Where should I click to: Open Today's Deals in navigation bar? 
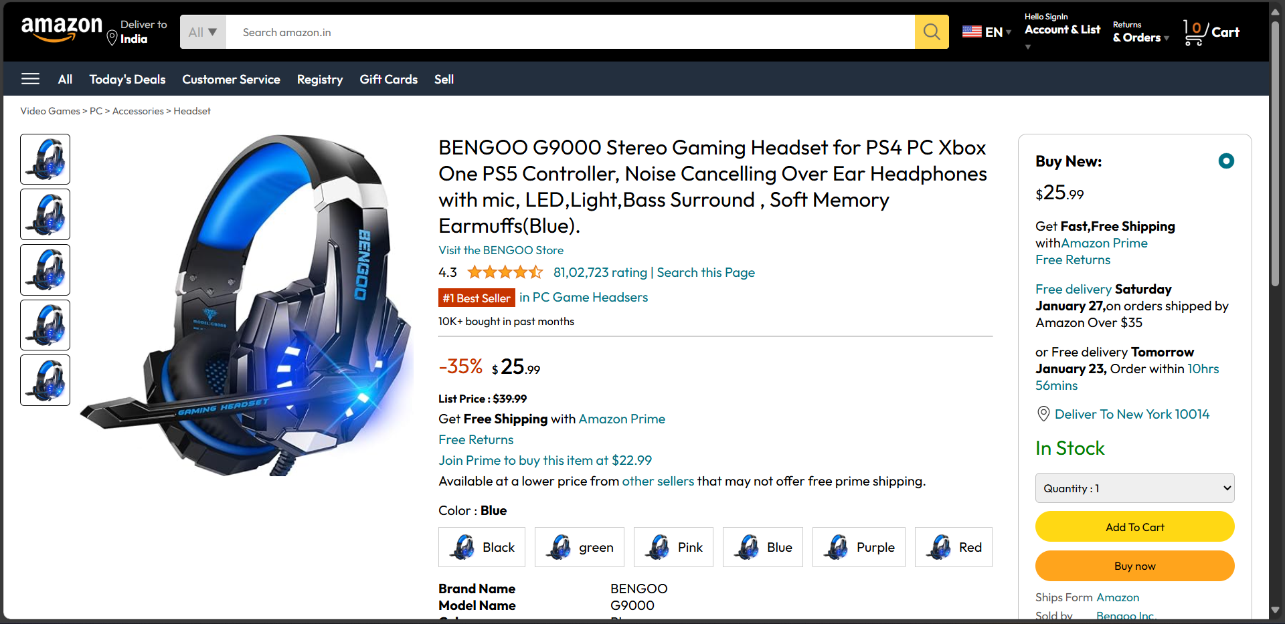click(x=127, y=79)
